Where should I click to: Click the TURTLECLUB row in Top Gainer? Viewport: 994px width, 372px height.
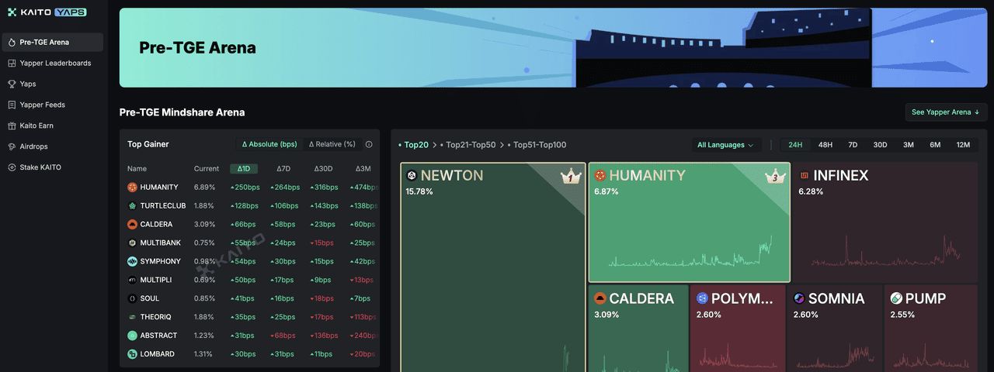tap(163, 206)
